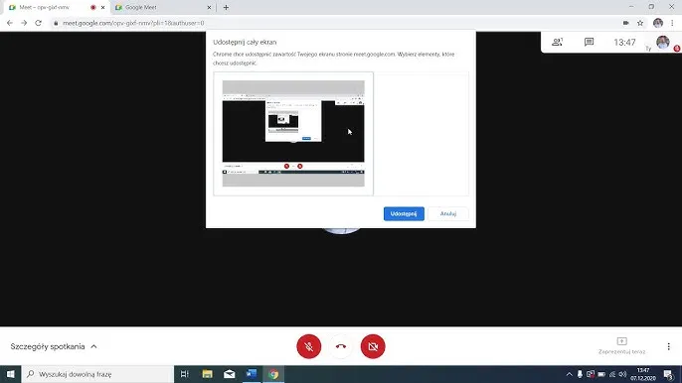Open a new browser tab
The height and width of the screenshot is (383, 682).
click(x=226, y=7)
